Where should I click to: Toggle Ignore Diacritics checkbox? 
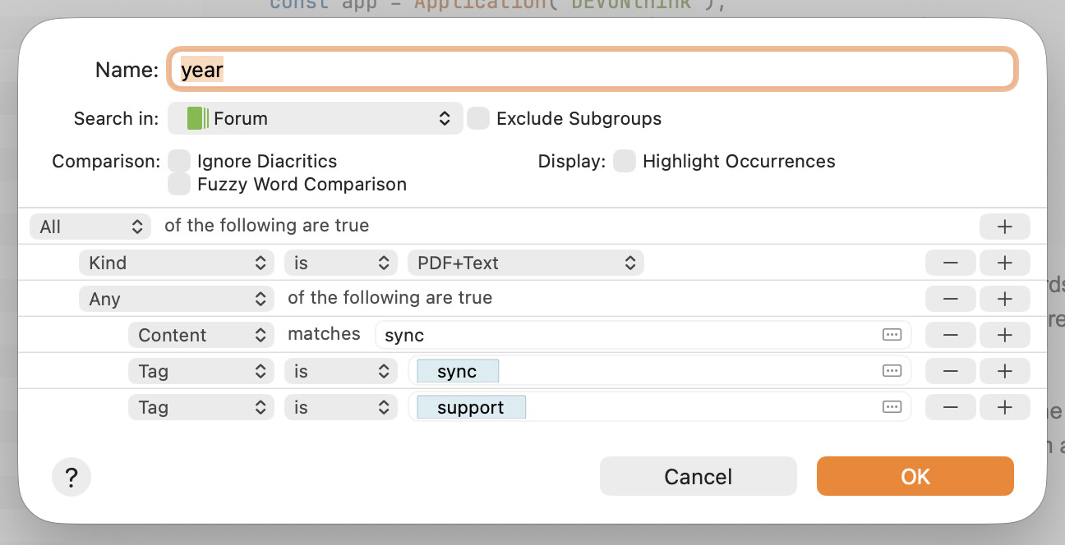click(179, 161)
